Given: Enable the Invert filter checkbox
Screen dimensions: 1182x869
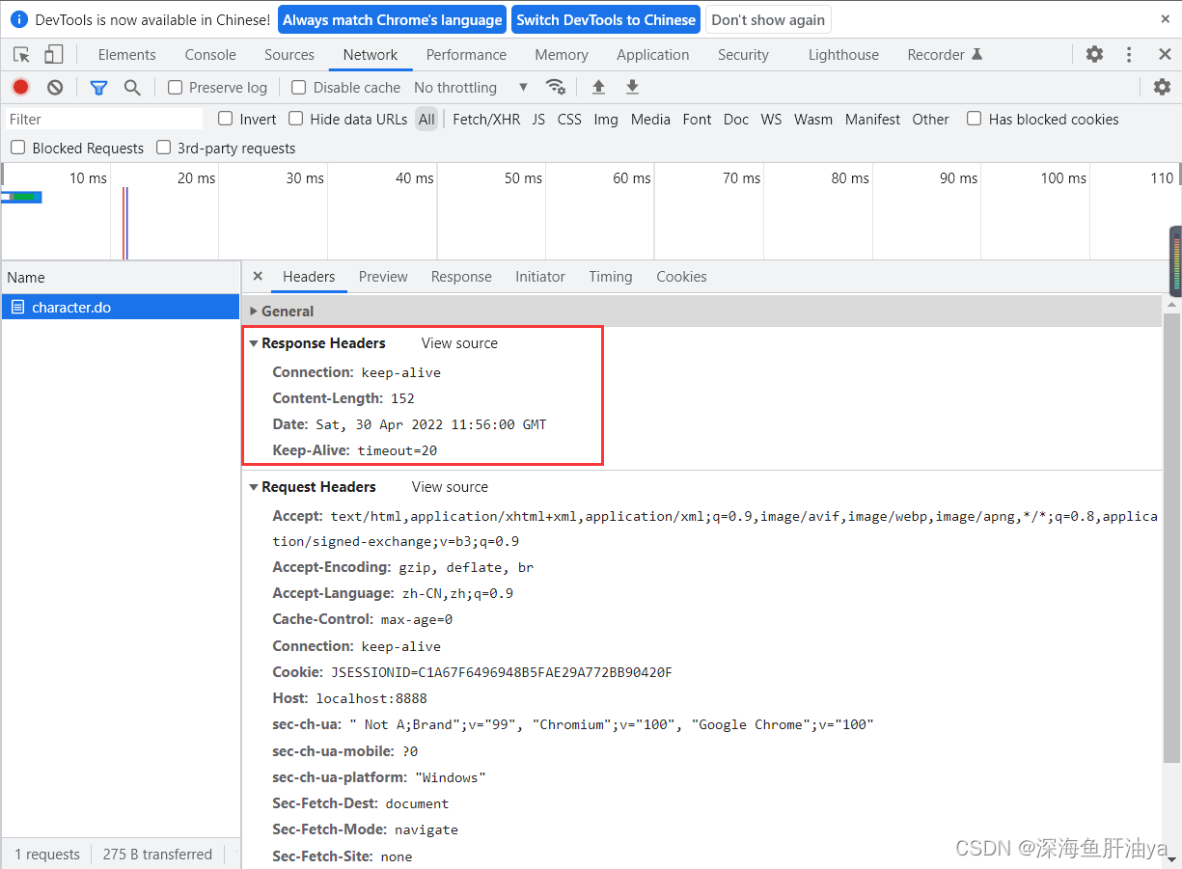Looking at the screenshot, I should pyautogui.click(x=223, y=119).
